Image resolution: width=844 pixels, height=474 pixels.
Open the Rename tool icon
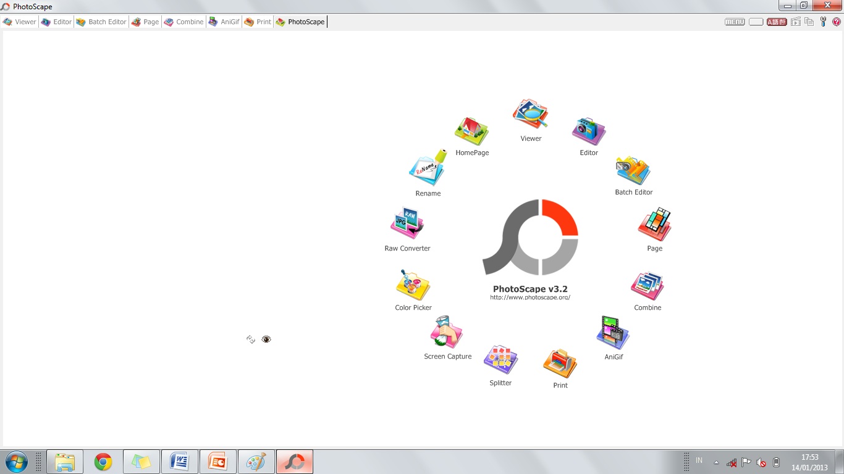click(x=428, y=168)
